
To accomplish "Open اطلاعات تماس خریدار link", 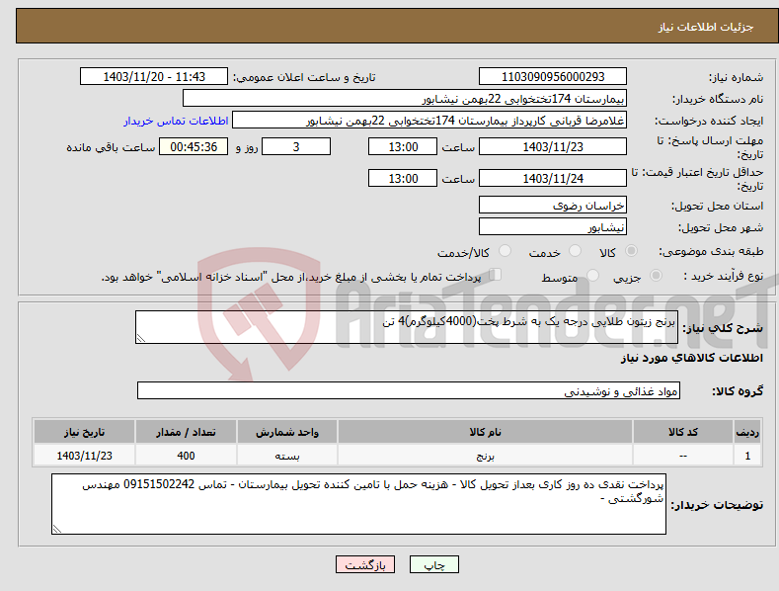I will [176, 121].
